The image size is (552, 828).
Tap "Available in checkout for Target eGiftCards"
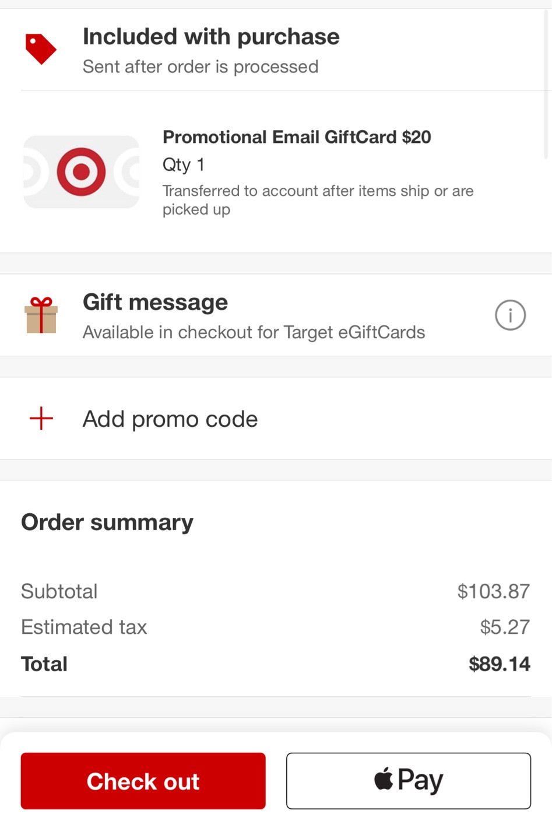254,332
